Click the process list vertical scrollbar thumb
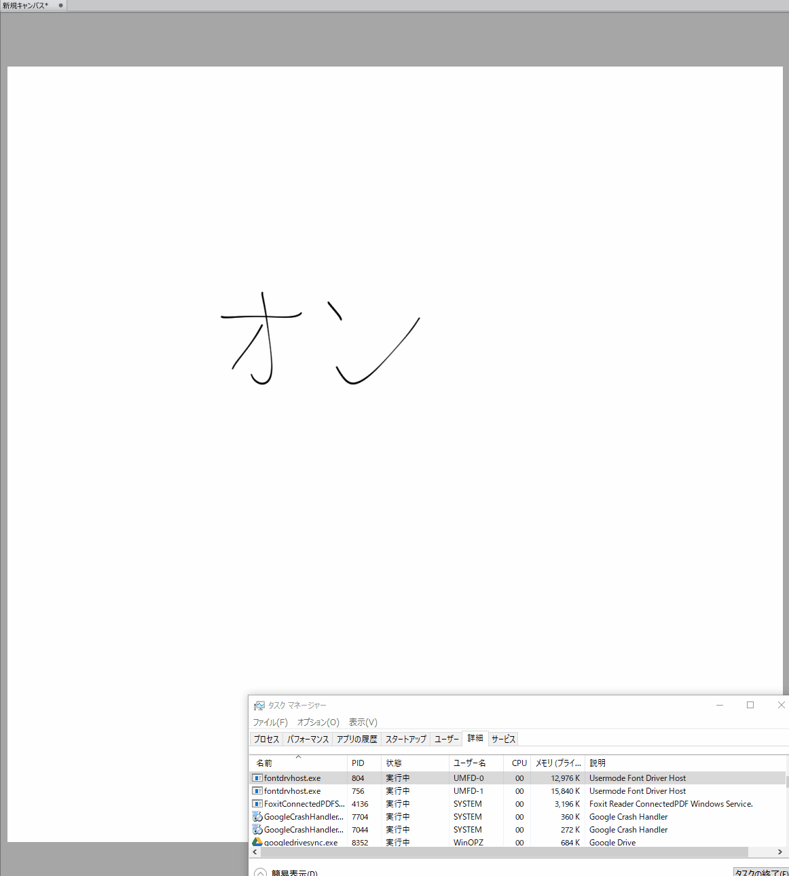 point(787,782)
